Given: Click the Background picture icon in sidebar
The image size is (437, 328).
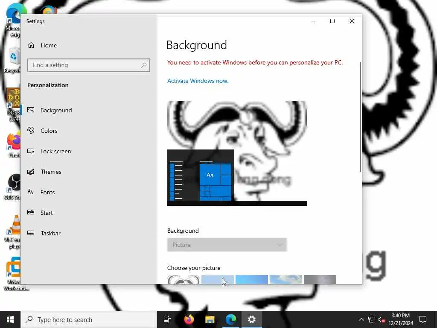Looking at the screenshot, I should [31, 110].
